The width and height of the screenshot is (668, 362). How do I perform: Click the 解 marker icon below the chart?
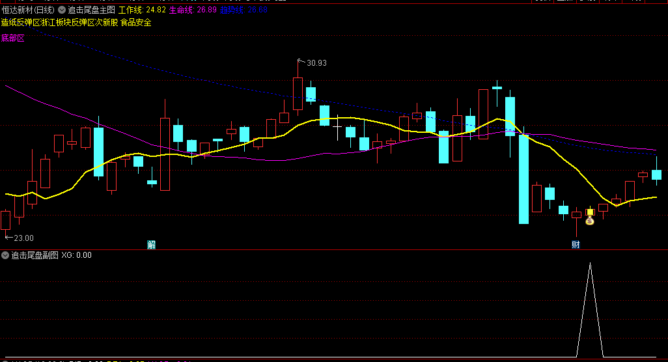click(151, 244)
